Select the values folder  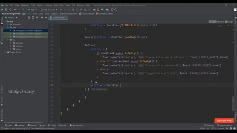18,49
